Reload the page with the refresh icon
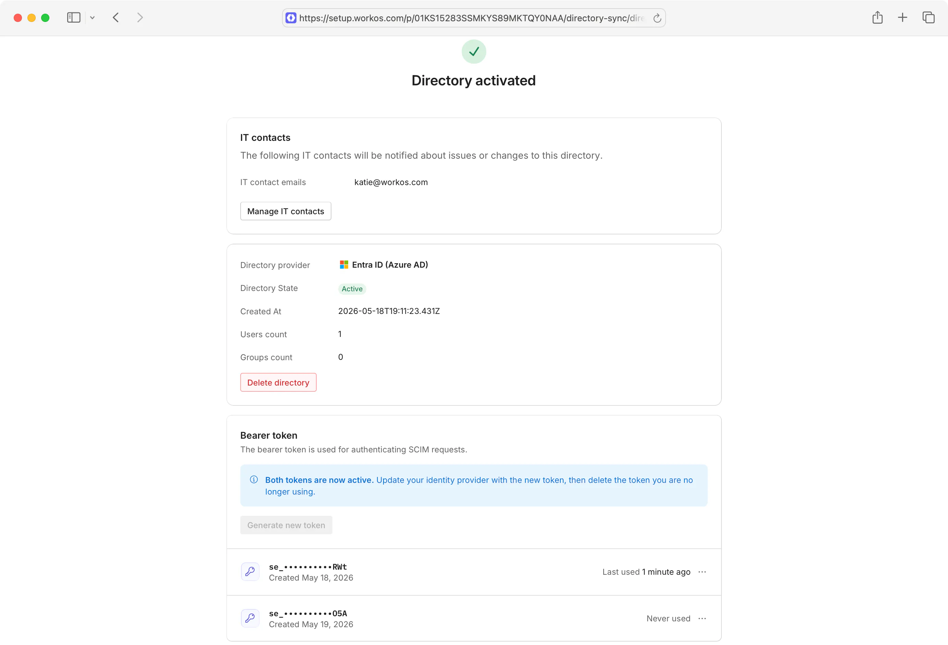The width and height of the screenshot is (948, 645). pos(657,19)
